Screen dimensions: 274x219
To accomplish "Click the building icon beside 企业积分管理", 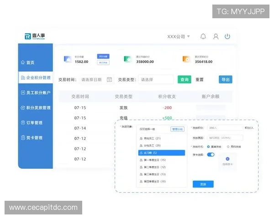I will point(23,78).
